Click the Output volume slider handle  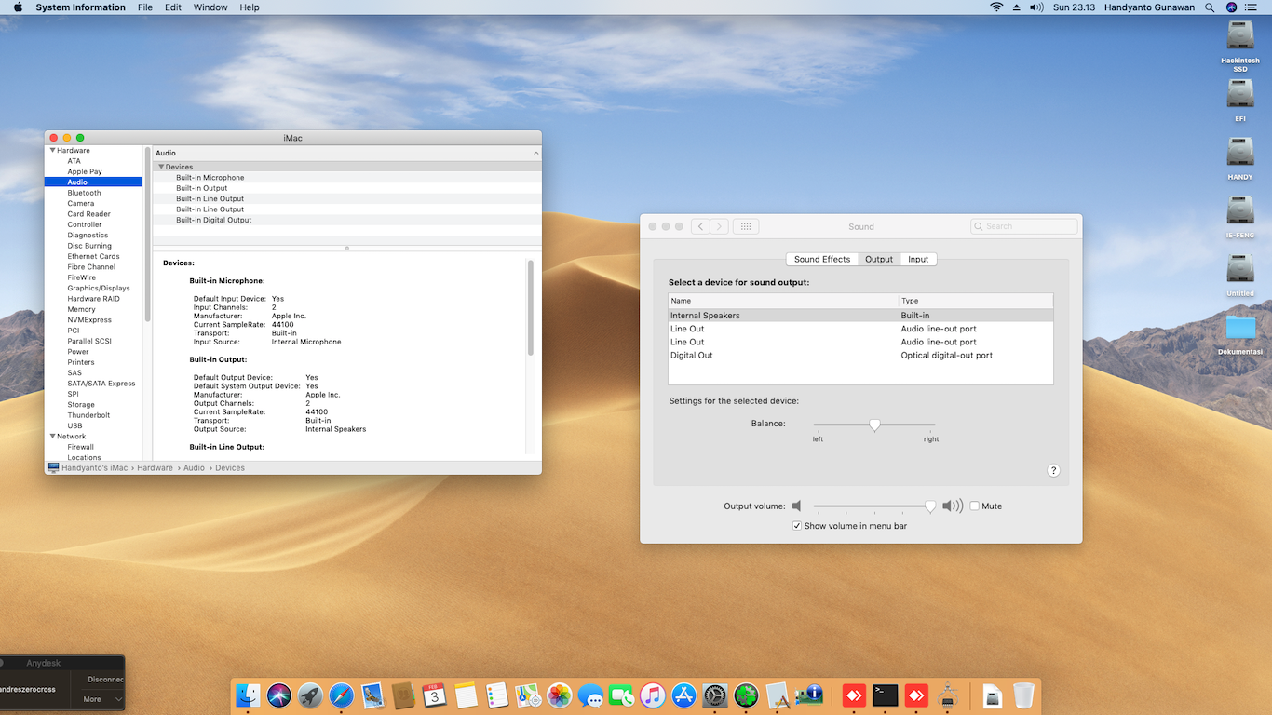[929, 506]
